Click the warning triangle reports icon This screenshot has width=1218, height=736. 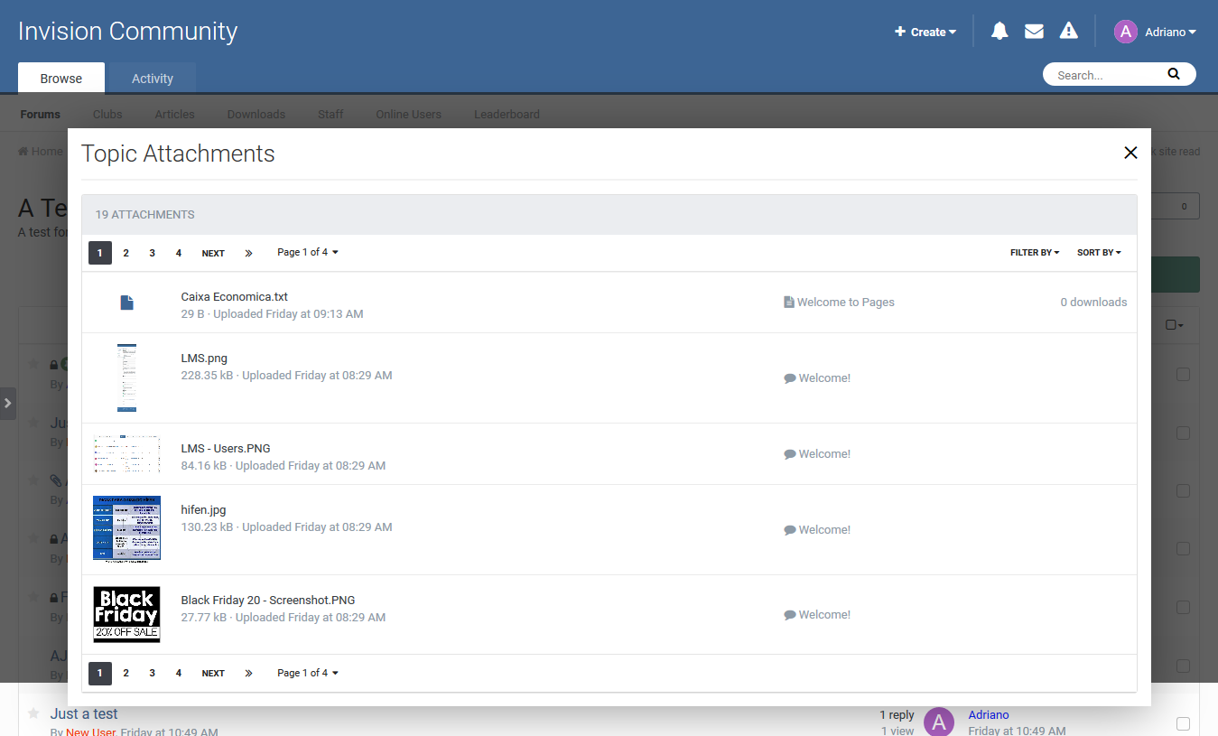tap(1069, 32)
